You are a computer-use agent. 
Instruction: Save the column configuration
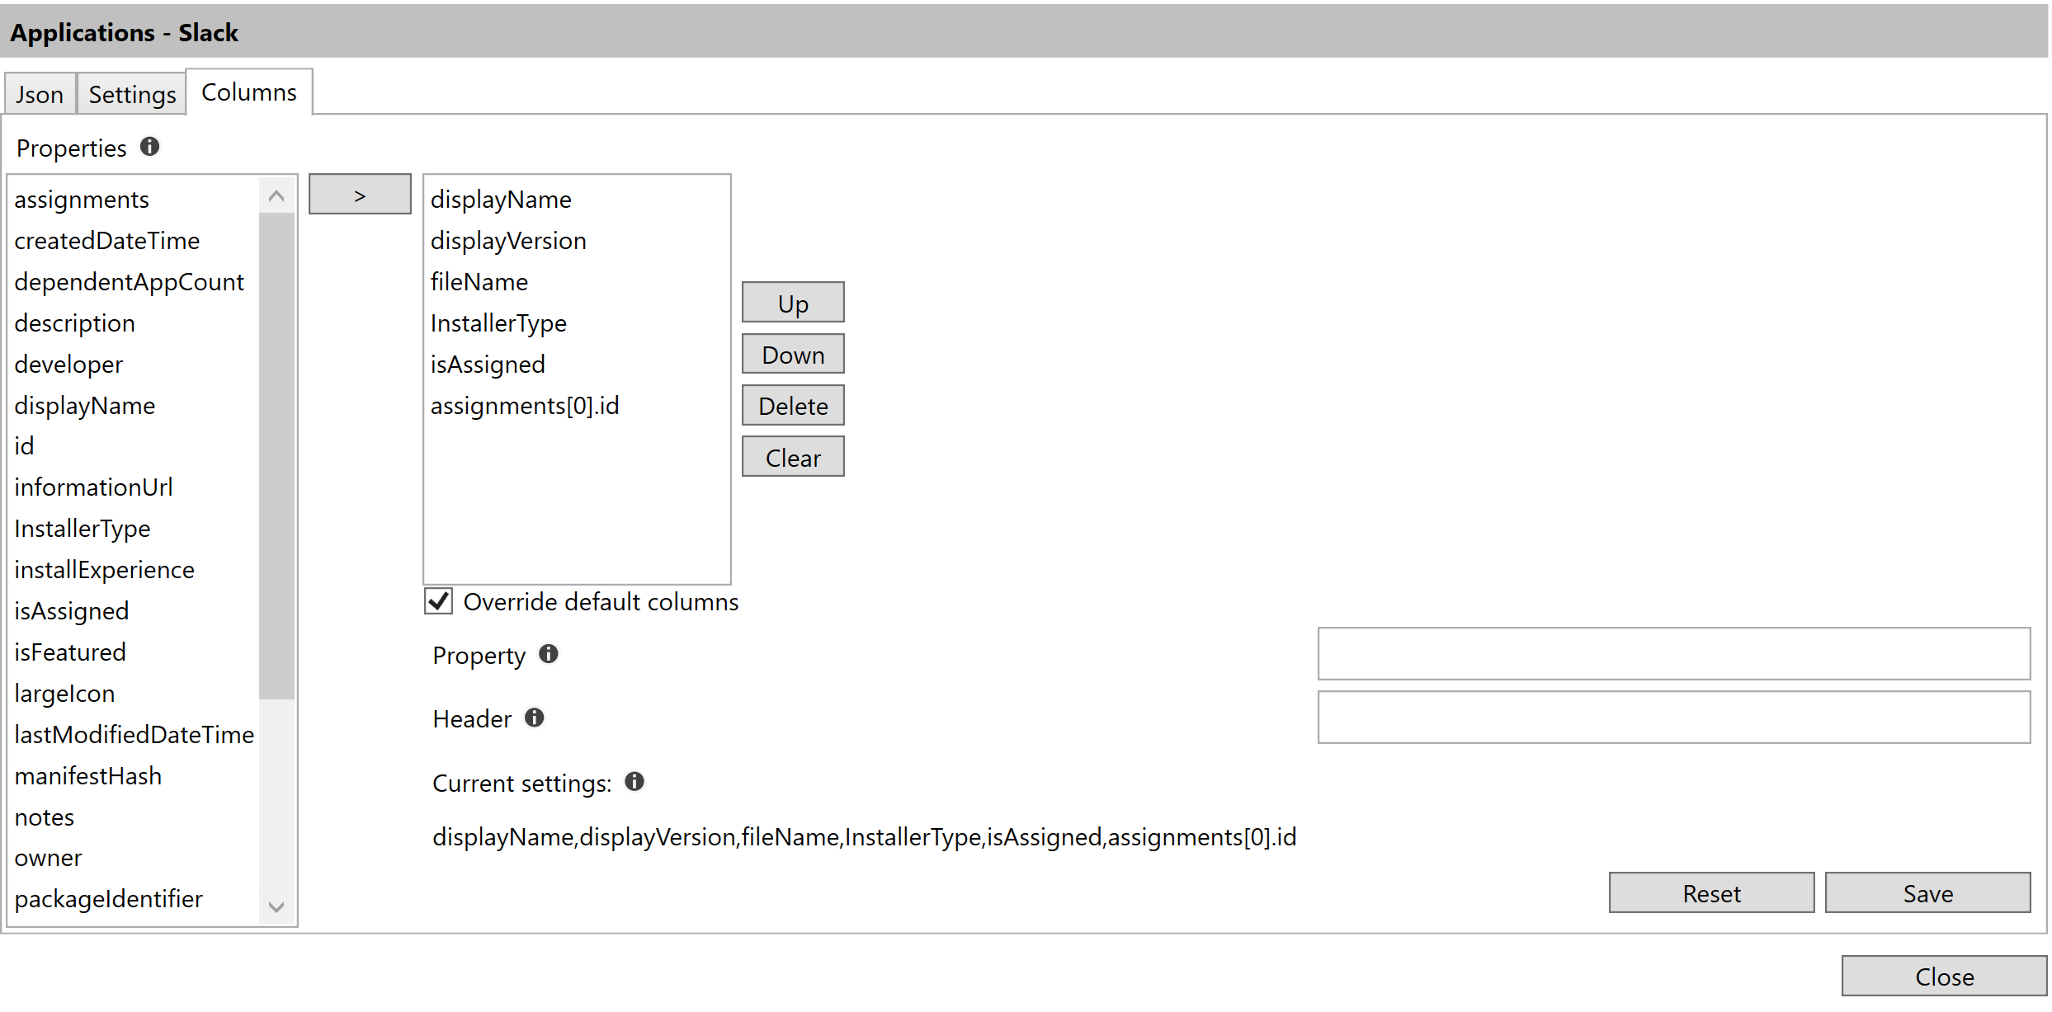pos(1927,892)
